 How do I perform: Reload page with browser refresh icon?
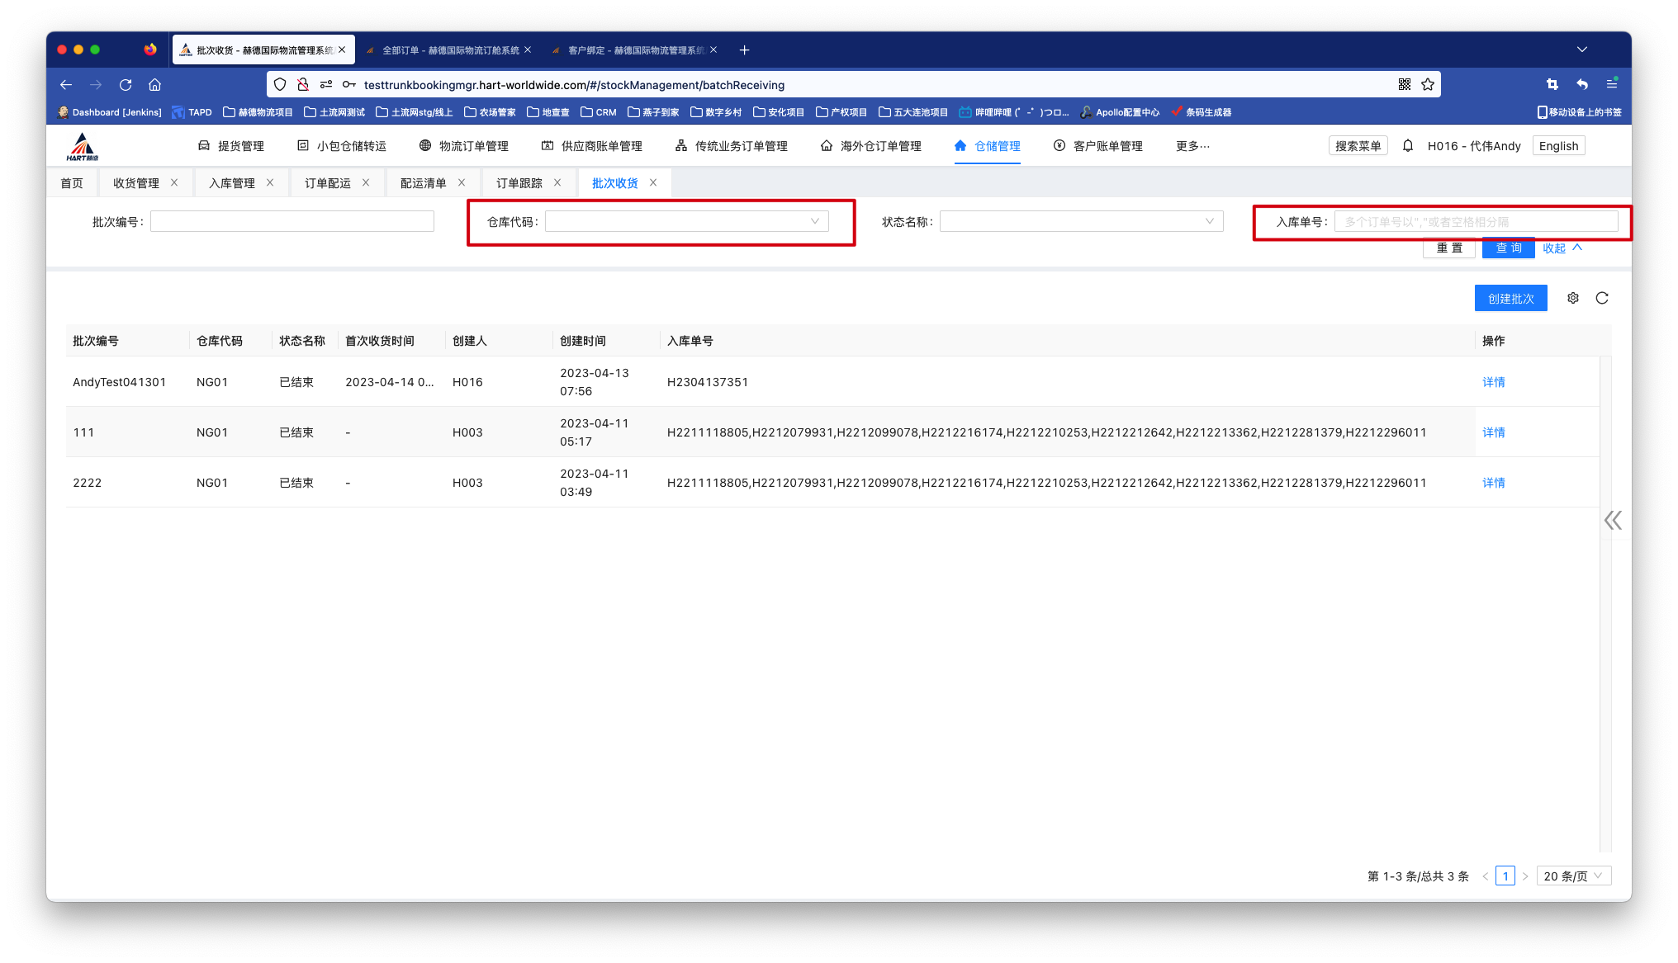126,84
